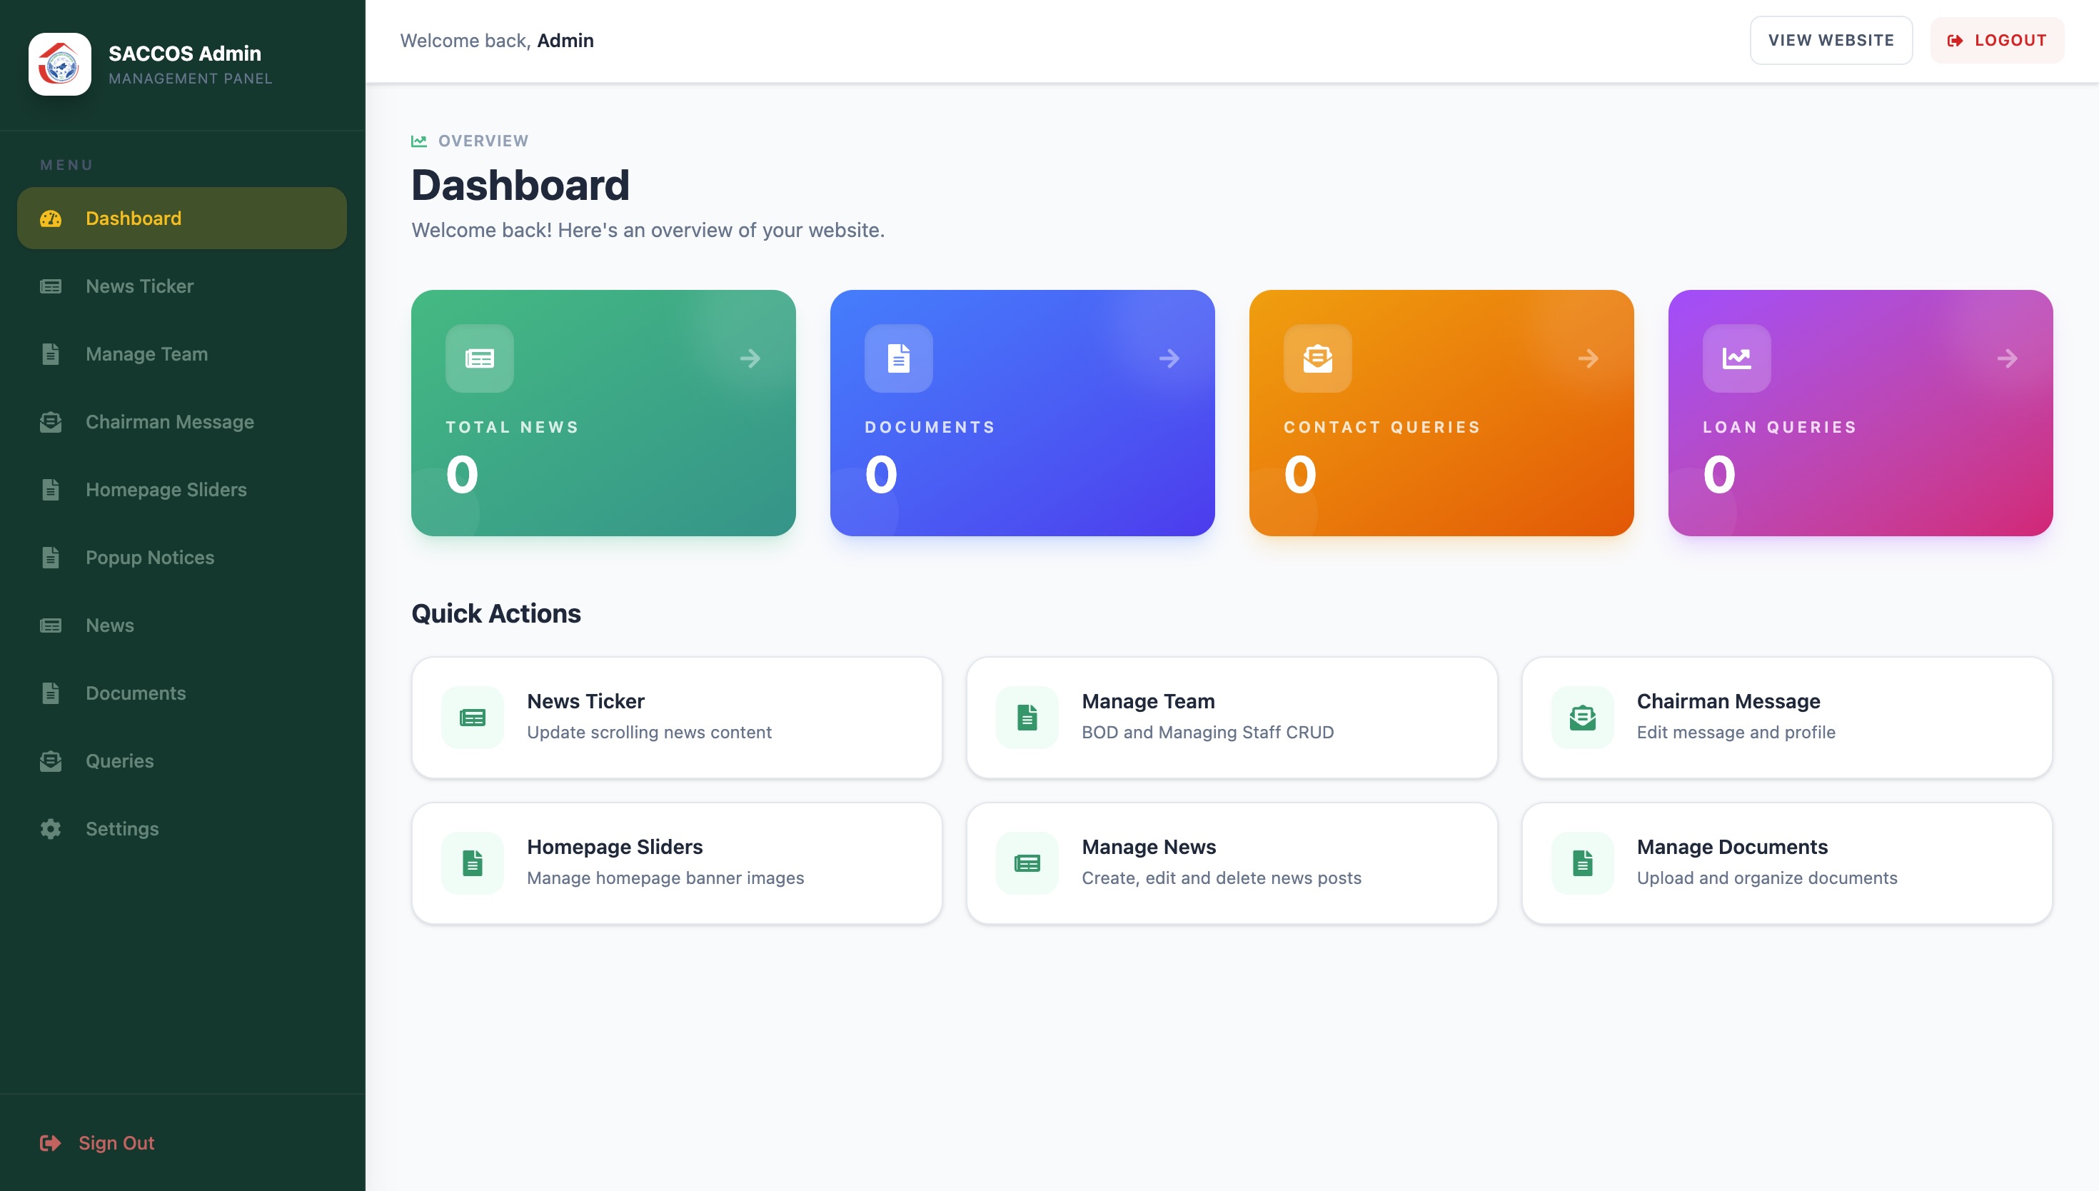Click the News sidebar icon
This screenshot has width=2099, height=1191.
click(51, 625)
